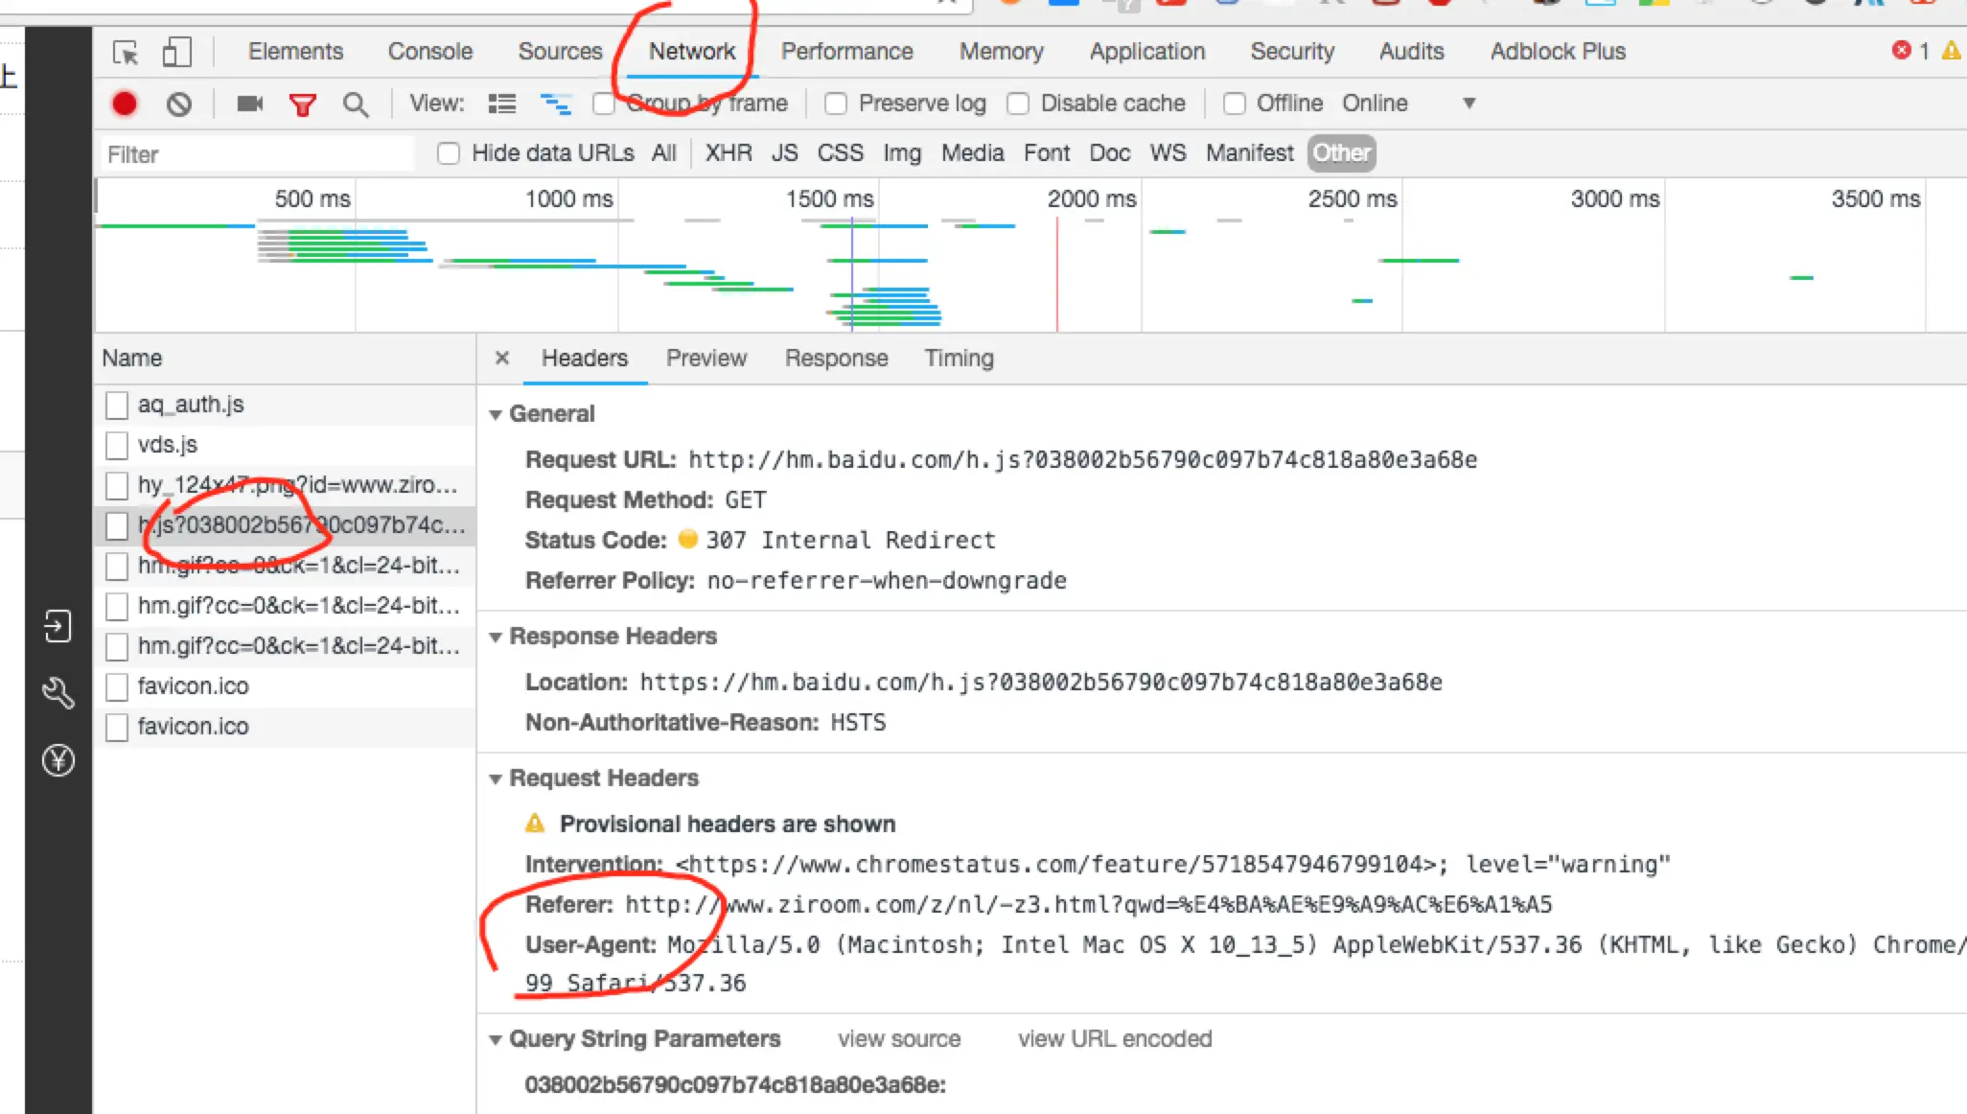Click the Filter text input field

coord(259,154)
